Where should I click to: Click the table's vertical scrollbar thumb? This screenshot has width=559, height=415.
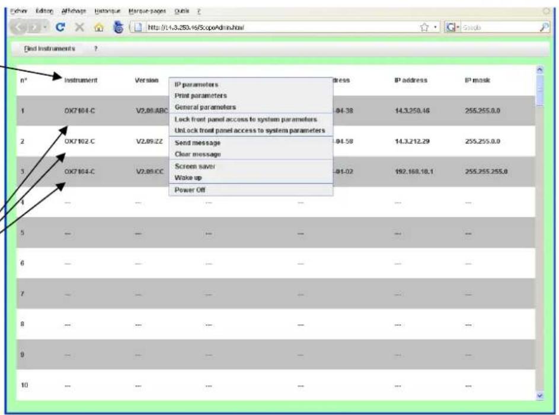539,90
